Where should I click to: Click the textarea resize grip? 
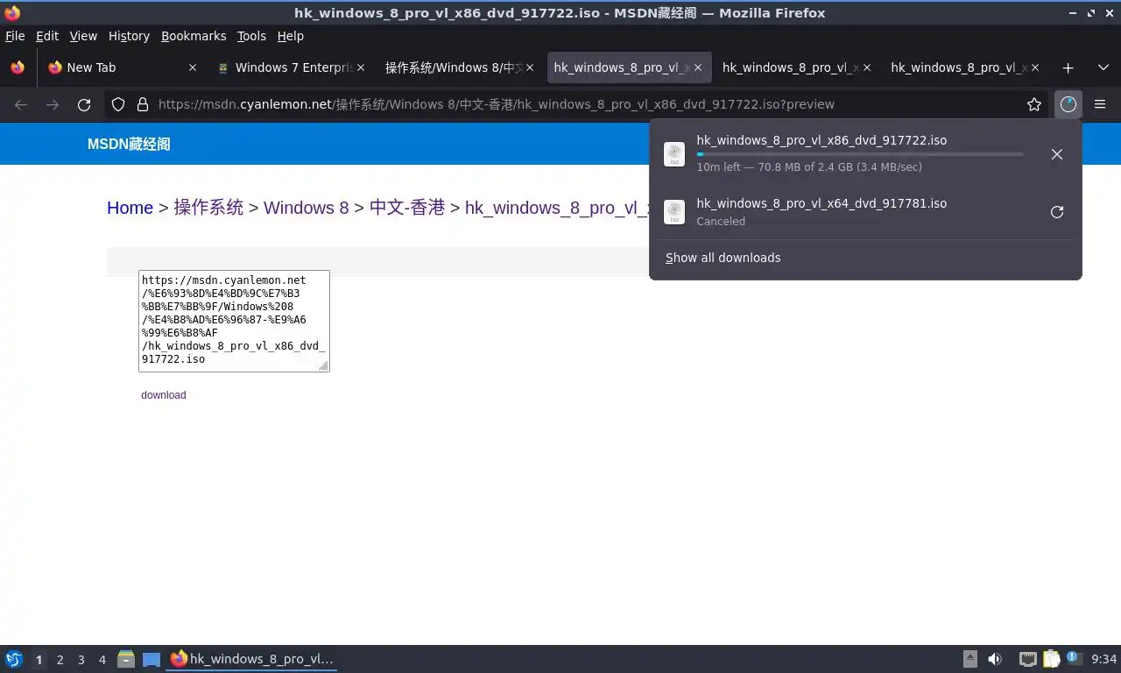(324, 366)
